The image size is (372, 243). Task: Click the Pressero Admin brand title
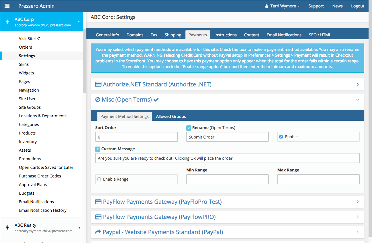tap(36, 6)
